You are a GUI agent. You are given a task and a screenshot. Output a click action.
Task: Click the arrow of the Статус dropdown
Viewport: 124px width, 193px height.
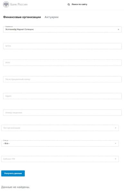tap(115, 143)
